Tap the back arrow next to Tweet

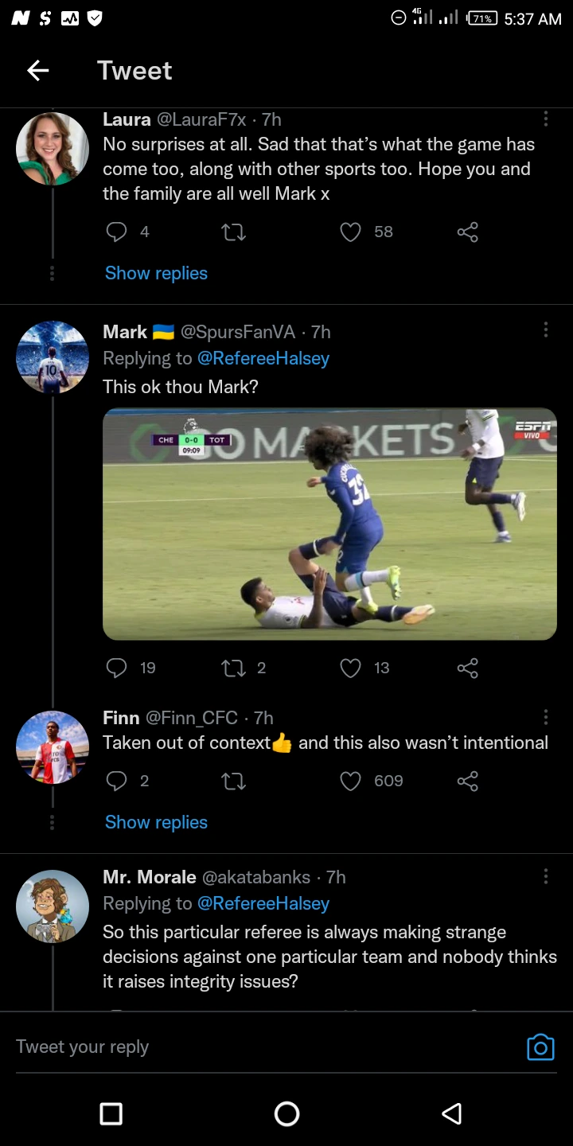click(38, 71)
